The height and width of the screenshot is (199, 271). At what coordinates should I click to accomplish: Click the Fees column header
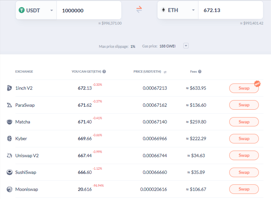coord(193,71)
